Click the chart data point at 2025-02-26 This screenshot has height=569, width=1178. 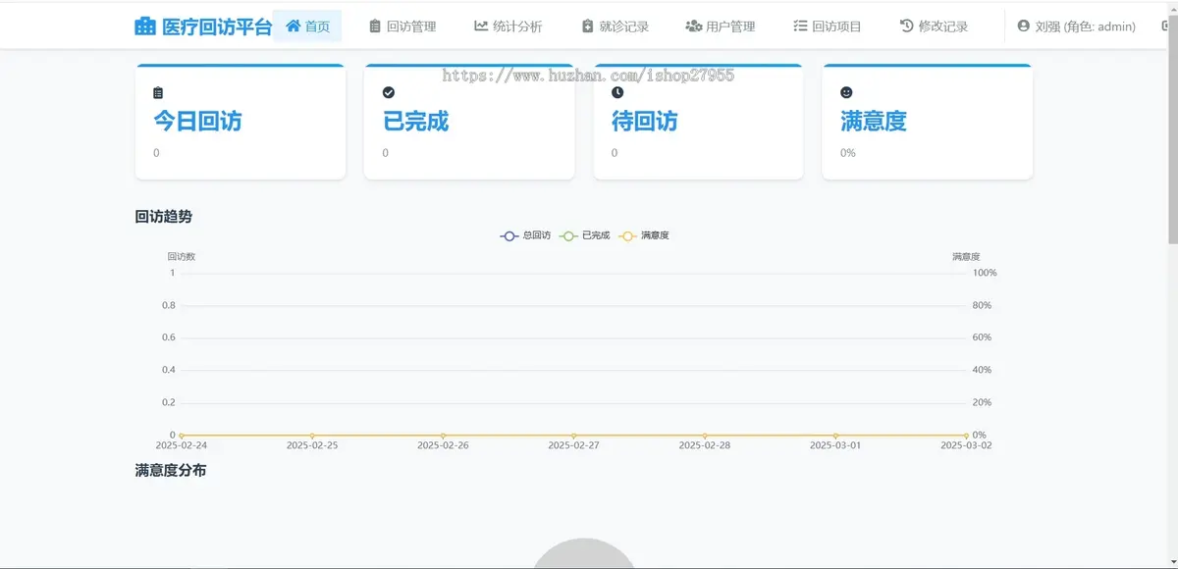pos(443,436)
